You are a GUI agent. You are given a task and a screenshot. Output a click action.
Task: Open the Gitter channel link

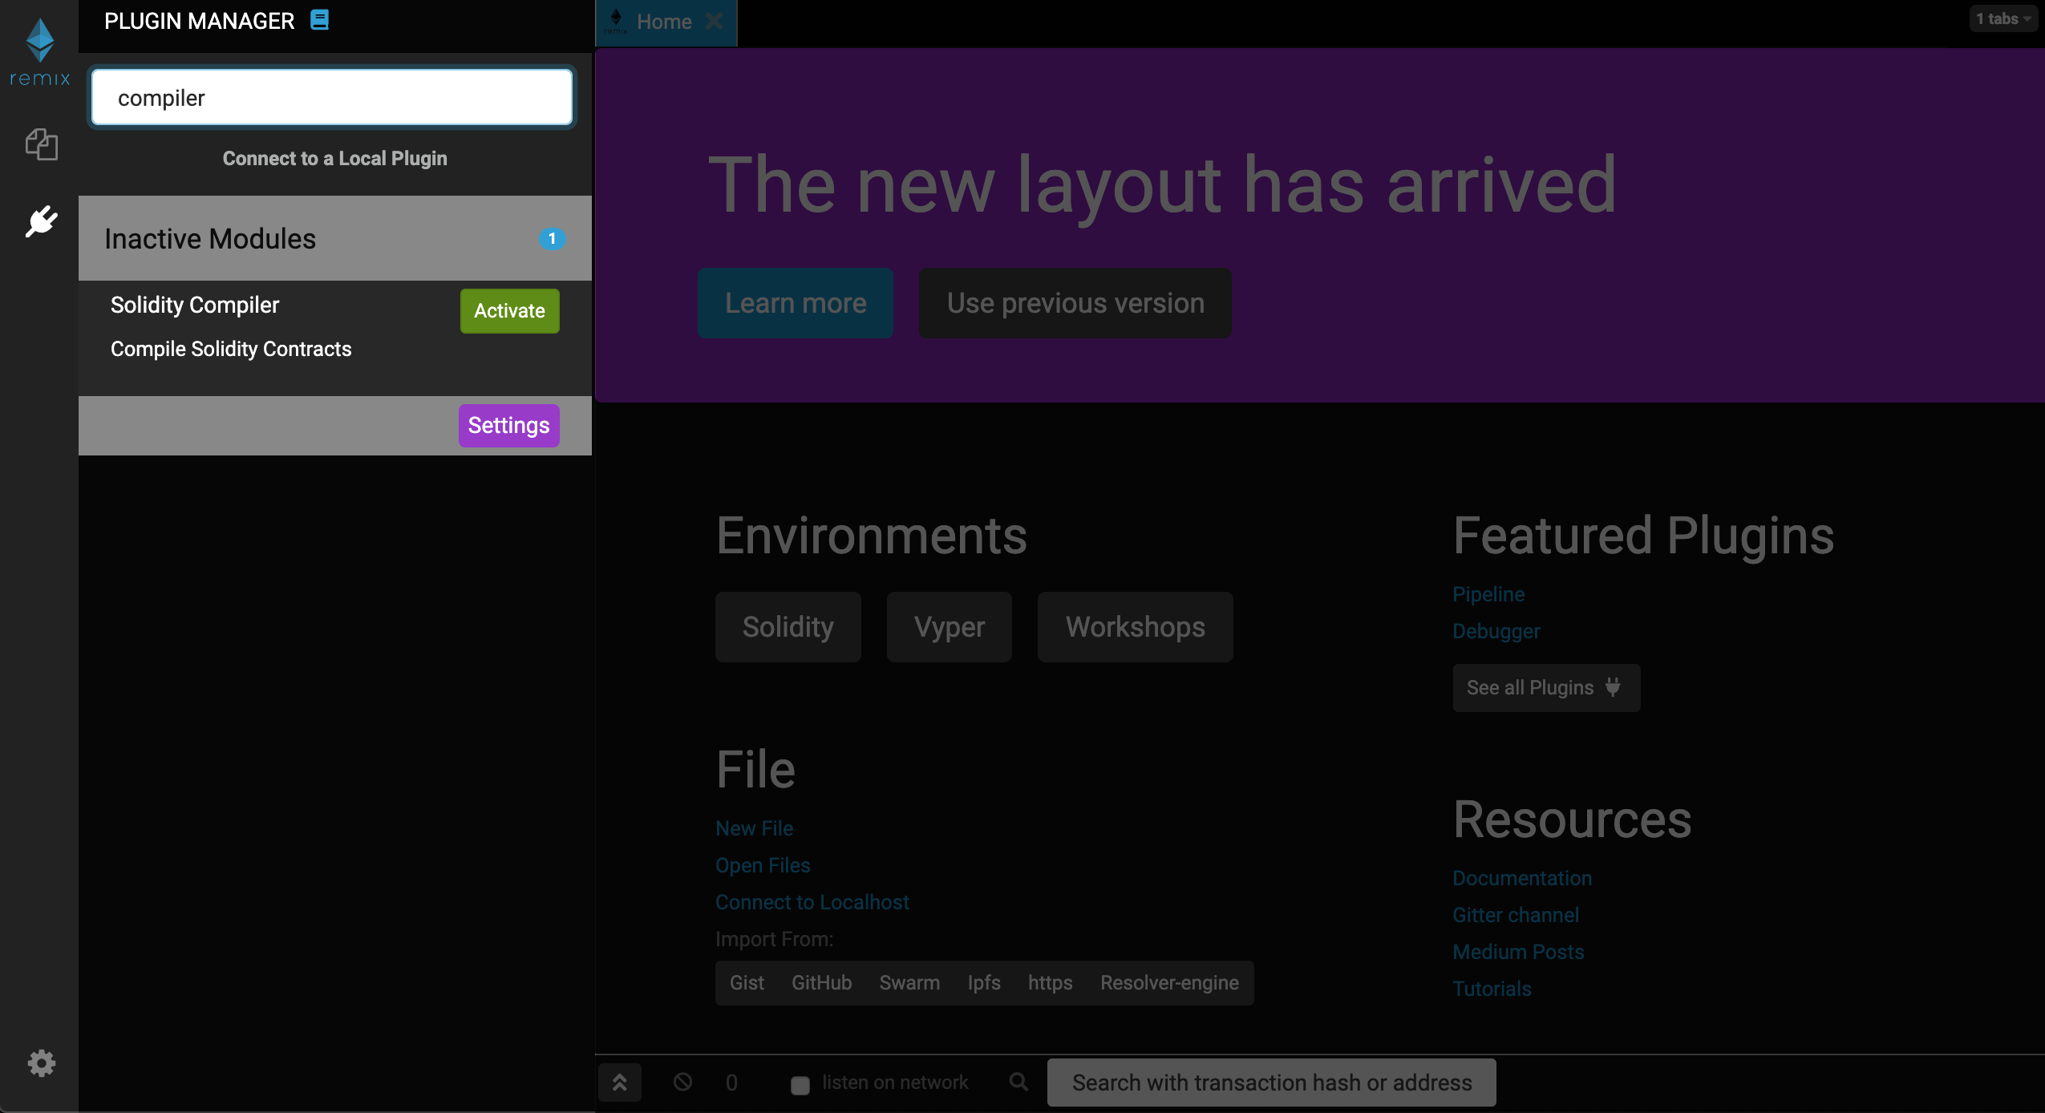[x=1516, y=915]
